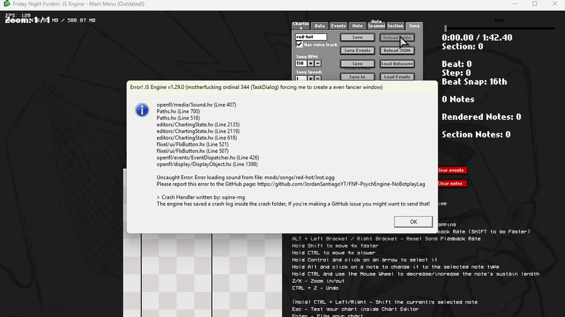The height and width of the screenshot is (317, 565).
Task: Click the Save to button
Action: 357,77
